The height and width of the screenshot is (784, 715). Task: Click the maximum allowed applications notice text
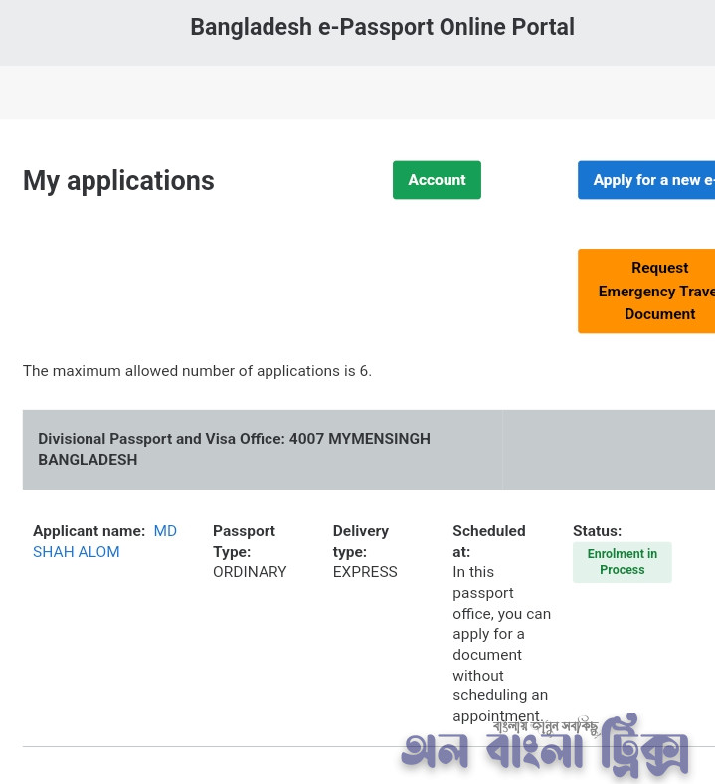[x=197, y=371]
